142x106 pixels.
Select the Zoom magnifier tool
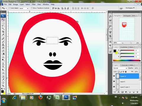[3, 85]
